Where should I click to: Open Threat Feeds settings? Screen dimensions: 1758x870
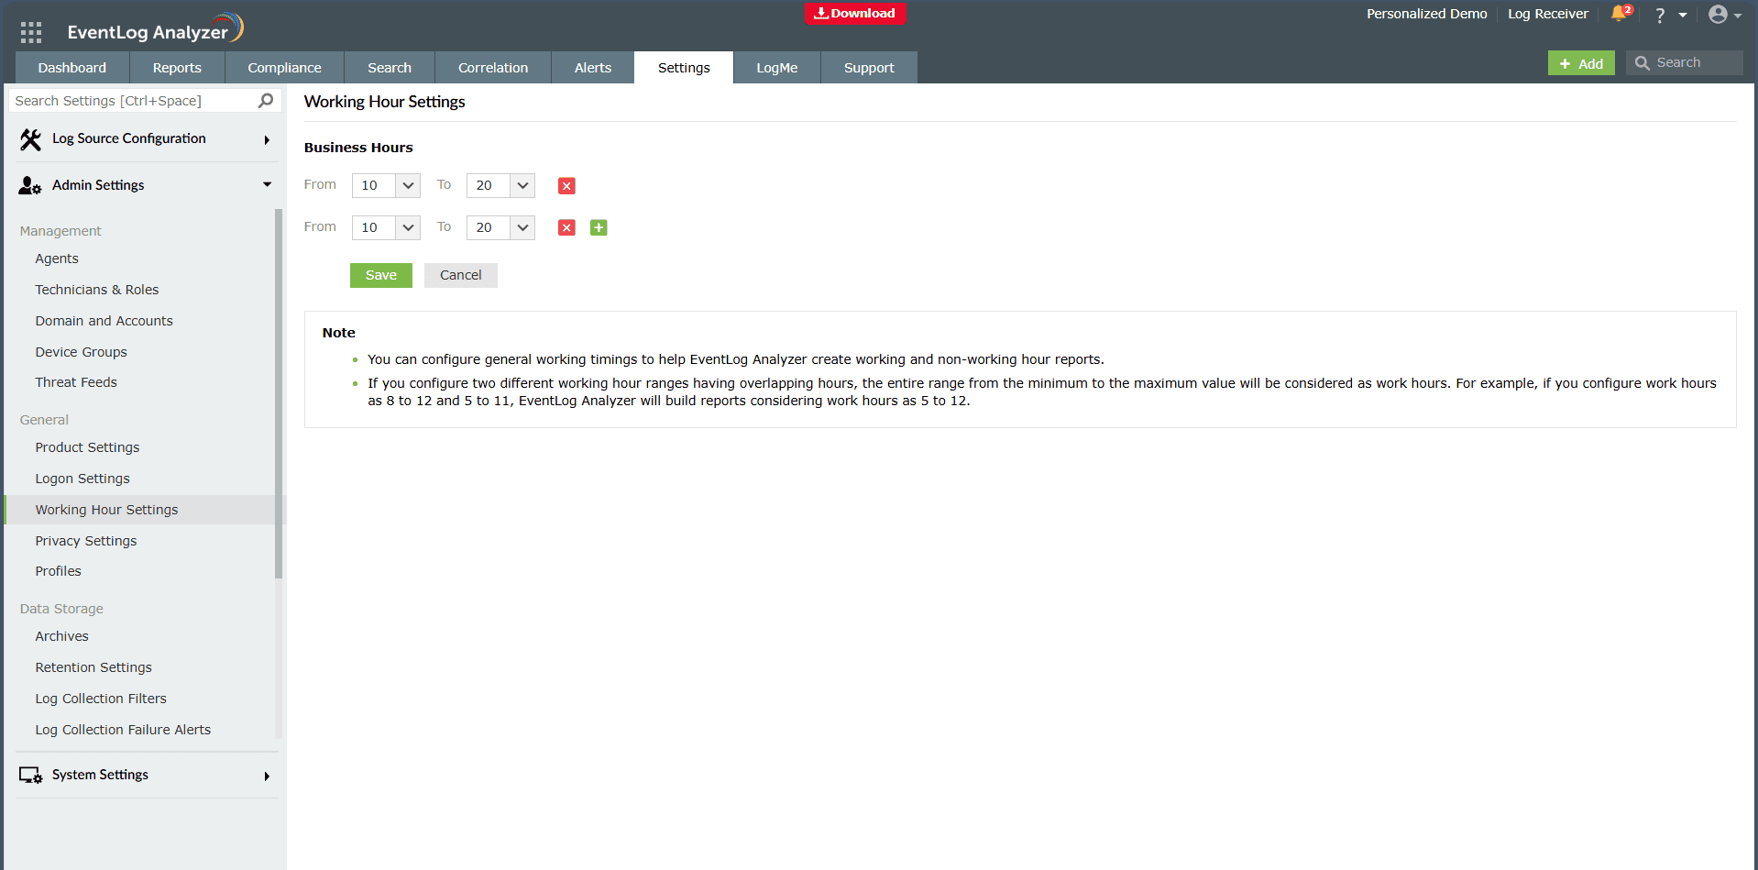click(x=76, y=383)
